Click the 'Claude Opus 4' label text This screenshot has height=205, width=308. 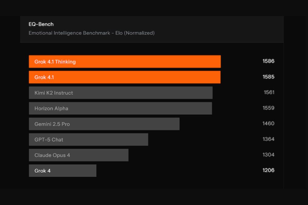coord(52,155)
